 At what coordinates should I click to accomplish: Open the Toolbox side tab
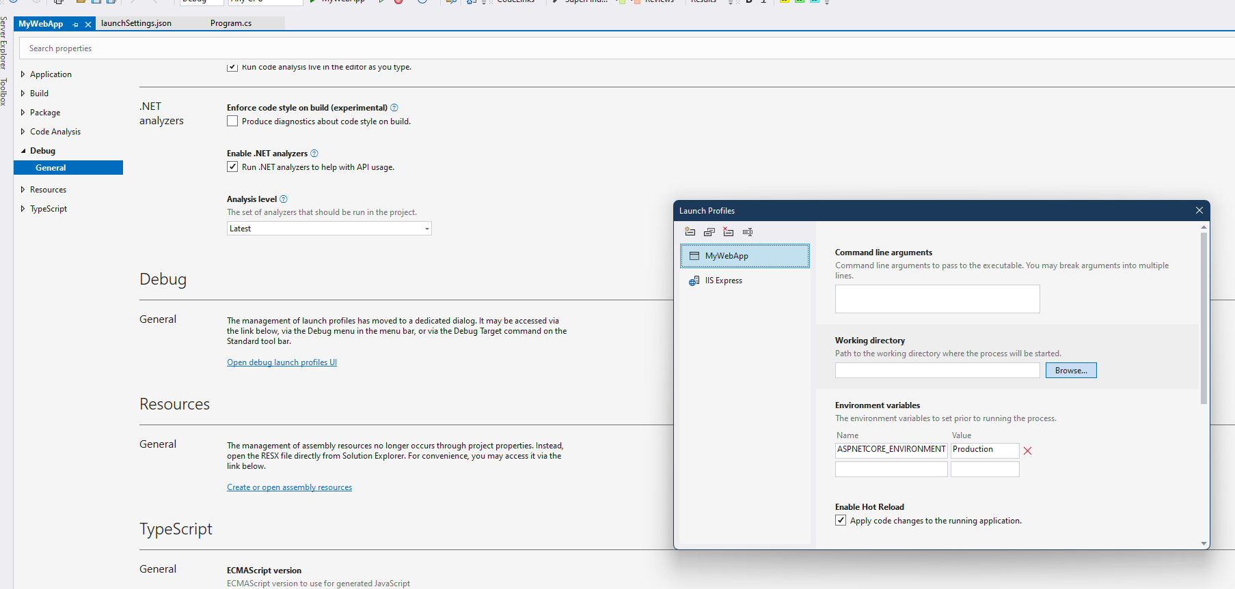[x=4, y=92]
